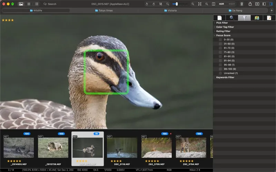Open side-by-side compare view
This screenshot has width=276, height=172.
[x=213, y=4]
